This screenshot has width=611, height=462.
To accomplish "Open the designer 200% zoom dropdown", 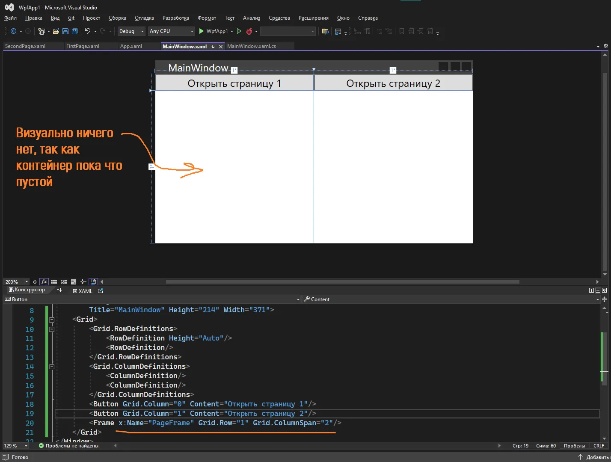I will (x=27, y=282).
